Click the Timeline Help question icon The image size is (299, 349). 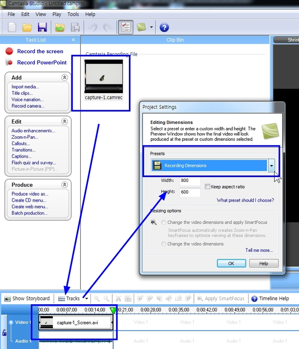click(255, 299)
